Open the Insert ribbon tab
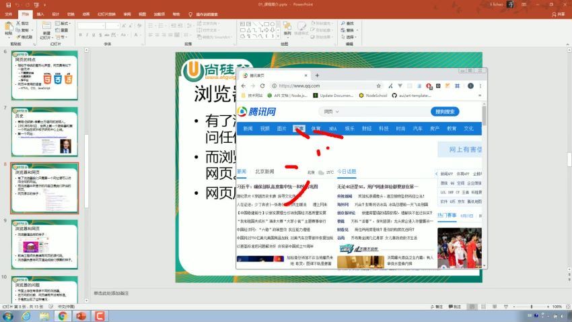This screenshot has width=572, height=322. point(40,14)
